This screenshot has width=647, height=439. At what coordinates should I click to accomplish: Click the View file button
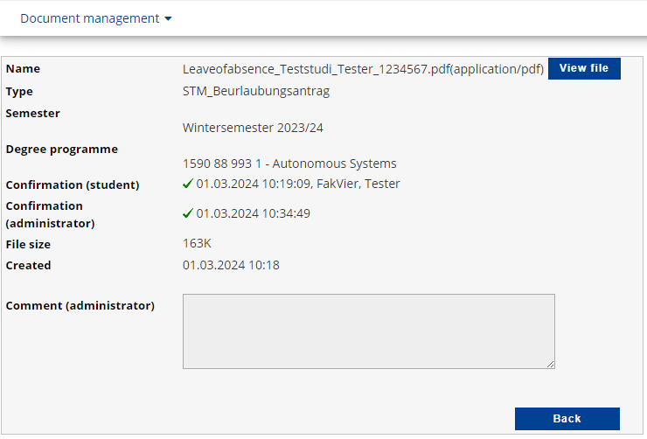click(584, 68)
